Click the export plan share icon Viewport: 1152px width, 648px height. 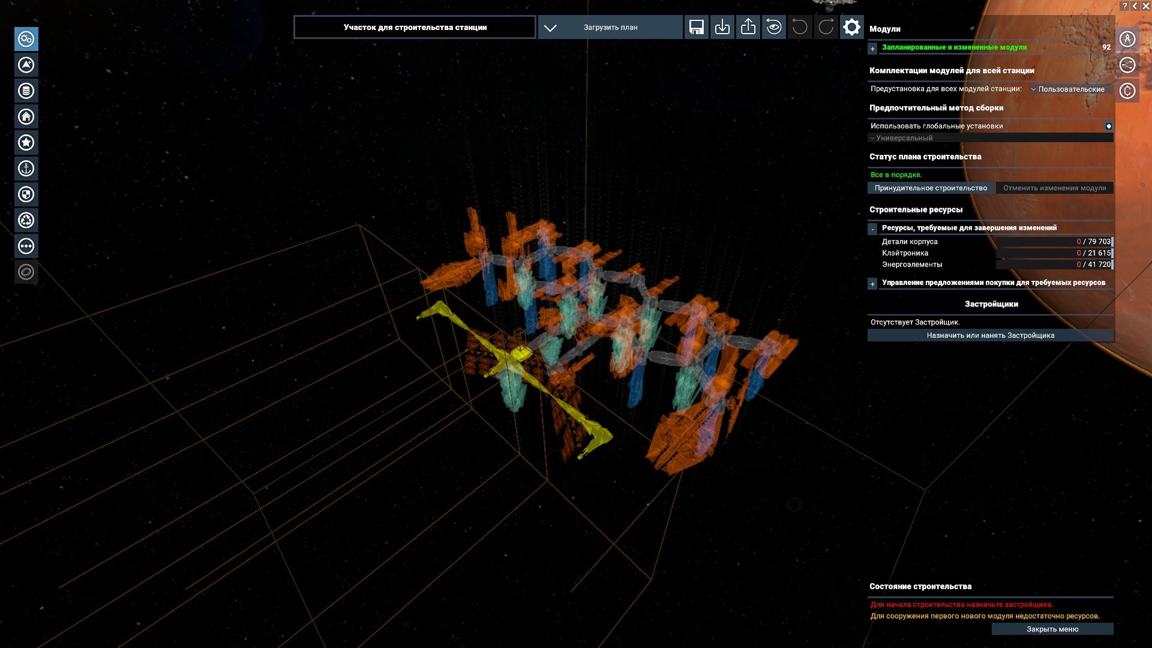click(x=748, y=28)
